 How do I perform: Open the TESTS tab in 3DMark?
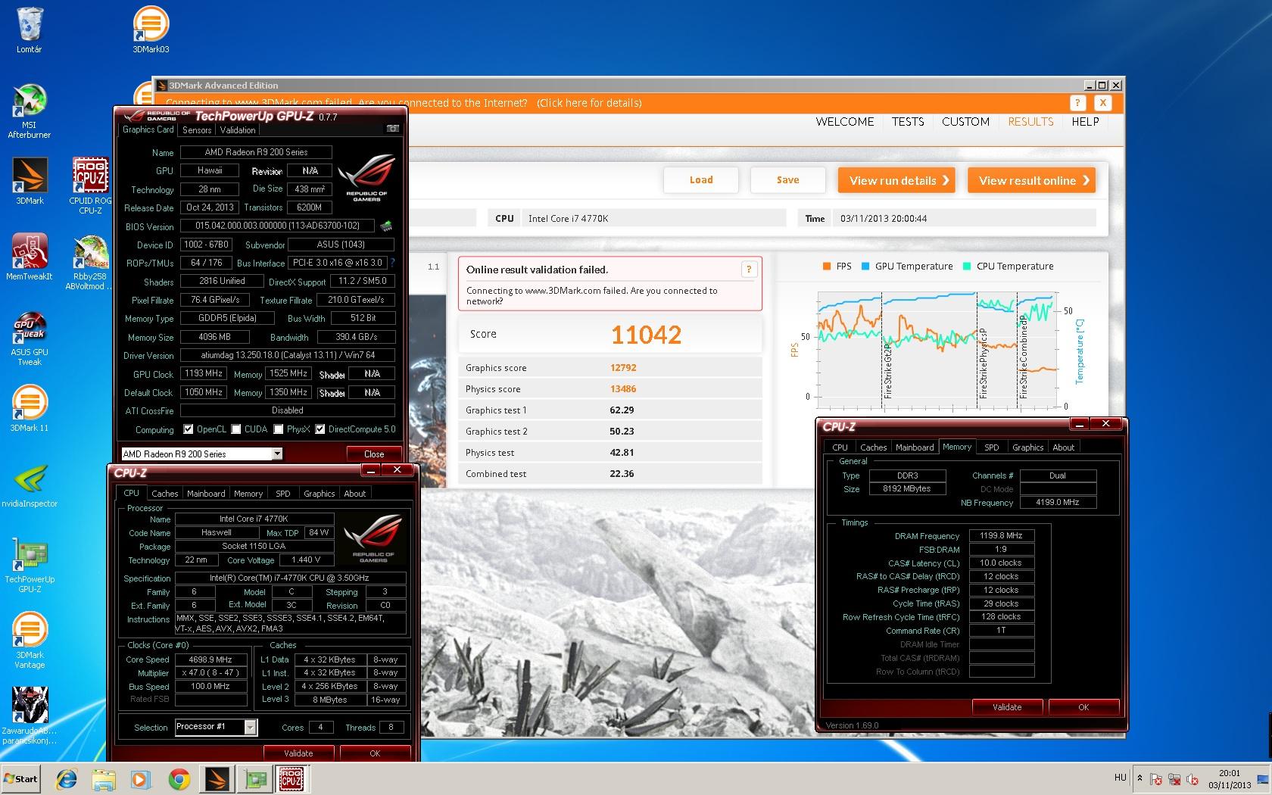[x=908, y=122]
